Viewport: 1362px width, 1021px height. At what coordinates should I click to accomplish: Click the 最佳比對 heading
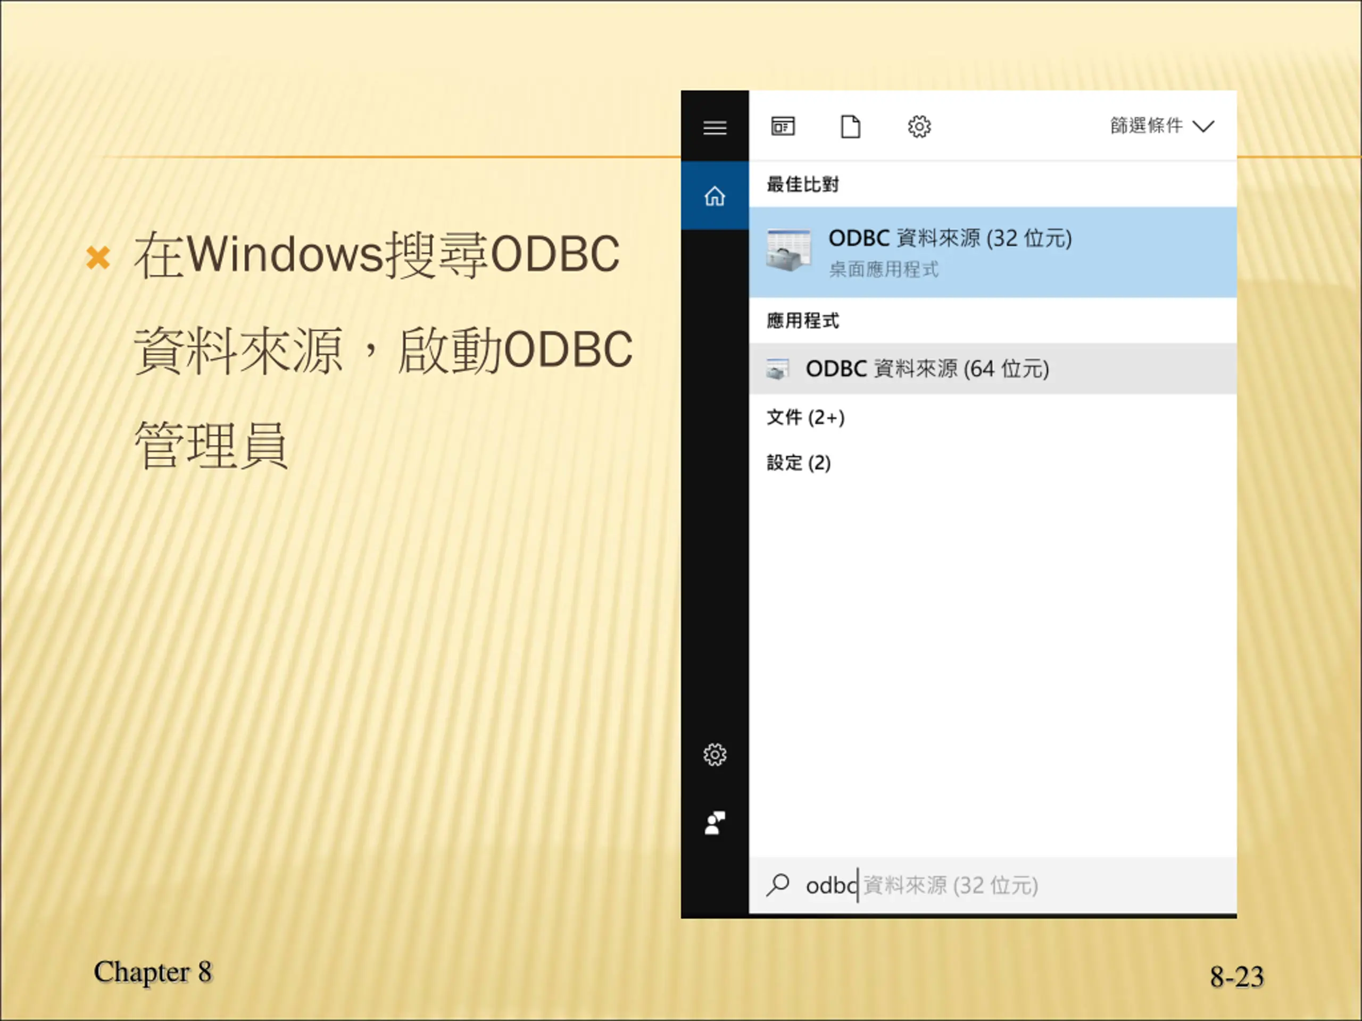[x=802, y=184]
